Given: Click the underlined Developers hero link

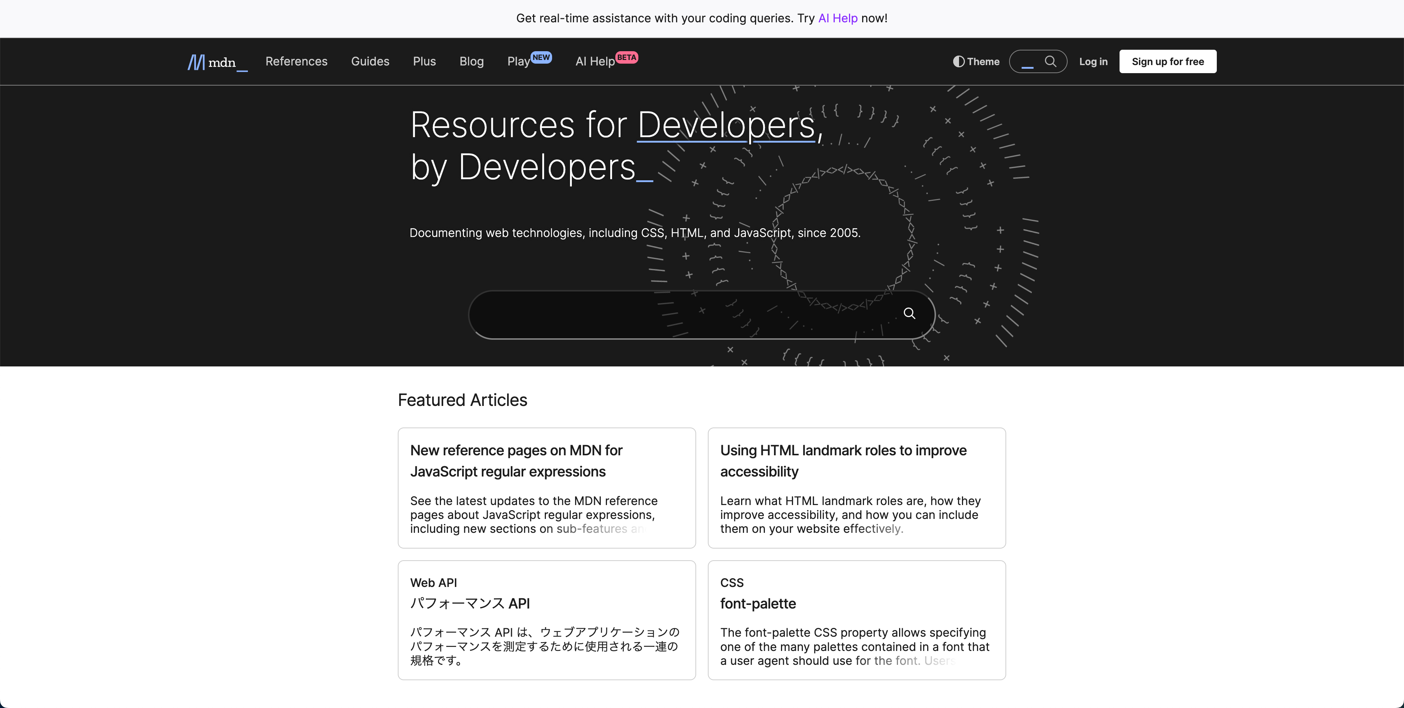Looking at the screenshot, I should pos(725,125).
